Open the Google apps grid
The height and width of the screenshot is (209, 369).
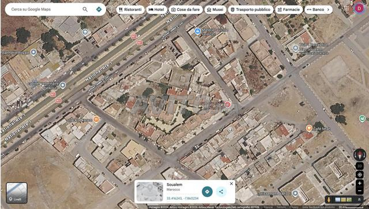point(347,9)
